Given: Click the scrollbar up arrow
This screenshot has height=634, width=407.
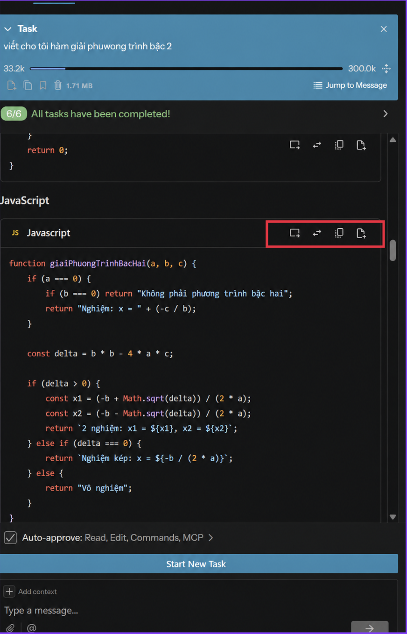Looking at the screenshot, I should [x=393, y=140].
